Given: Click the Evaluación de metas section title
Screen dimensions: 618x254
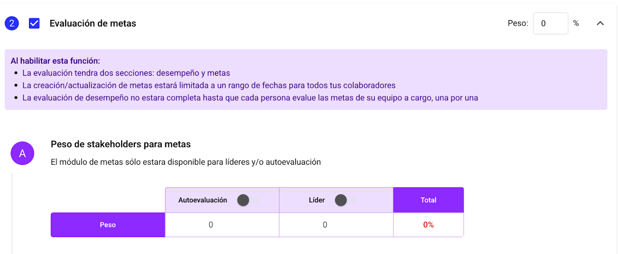Looking at the screenshot, I should click(x=93, y=23).
